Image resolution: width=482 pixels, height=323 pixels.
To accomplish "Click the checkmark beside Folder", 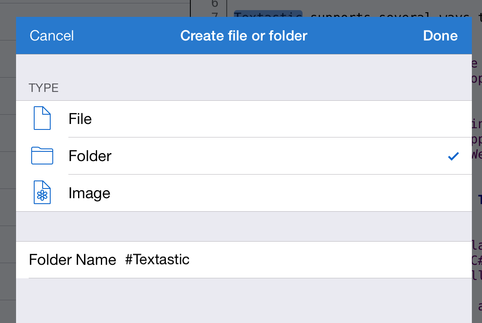I will click(x=453, y=156).
